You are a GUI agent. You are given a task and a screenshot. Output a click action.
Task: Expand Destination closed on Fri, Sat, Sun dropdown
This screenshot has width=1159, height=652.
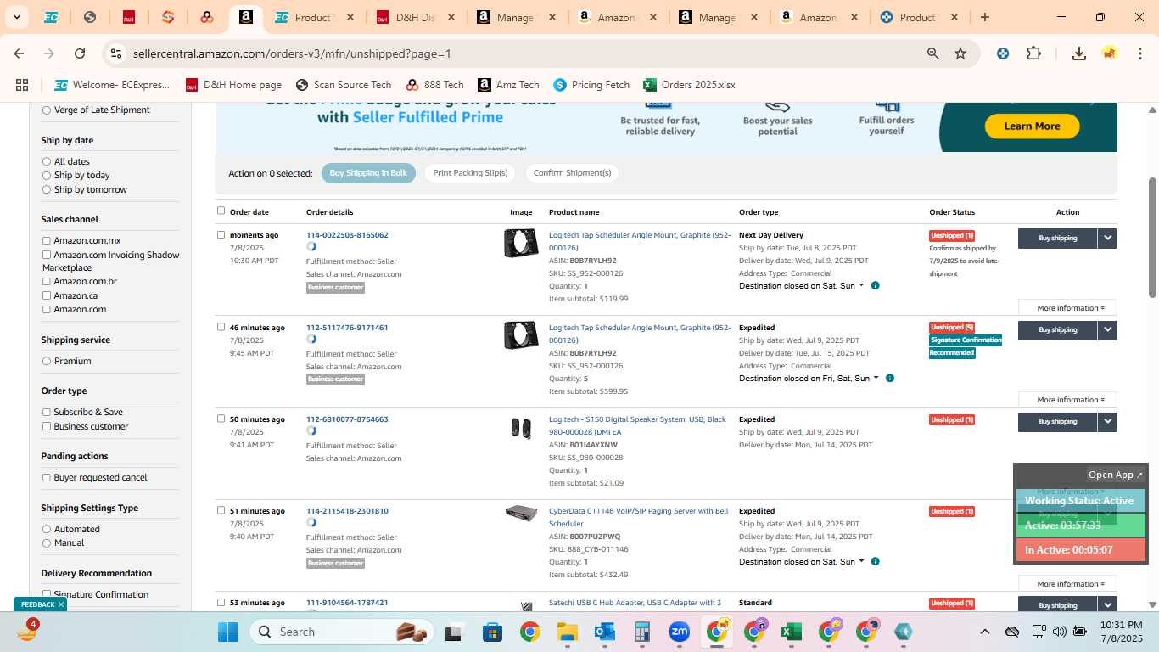click(x=809, y=379)
